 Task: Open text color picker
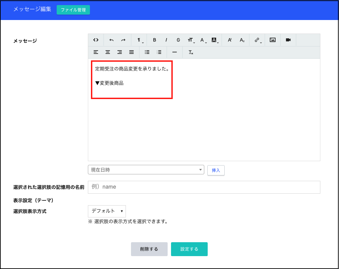(x=203, y=40)
